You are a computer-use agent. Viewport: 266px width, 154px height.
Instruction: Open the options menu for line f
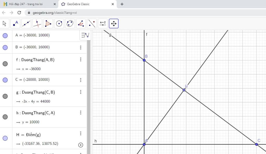tap(81, 59)
